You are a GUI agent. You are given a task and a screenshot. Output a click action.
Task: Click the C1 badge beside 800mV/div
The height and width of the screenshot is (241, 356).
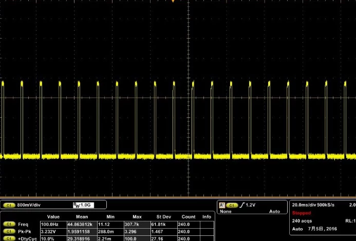point(9,205)
